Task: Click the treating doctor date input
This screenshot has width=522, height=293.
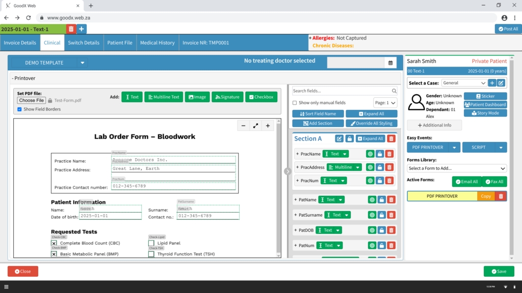Action: (355, 63)
